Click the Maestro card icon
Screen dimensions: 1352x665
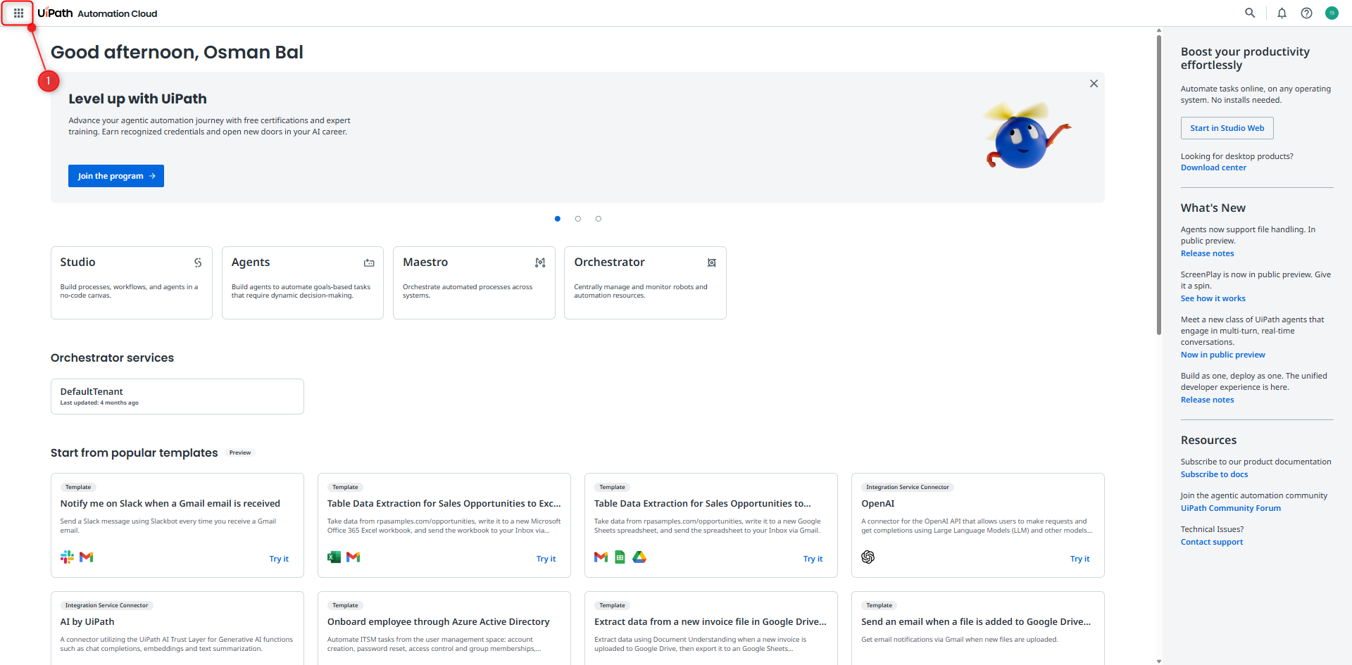click(x=540, y=262)
